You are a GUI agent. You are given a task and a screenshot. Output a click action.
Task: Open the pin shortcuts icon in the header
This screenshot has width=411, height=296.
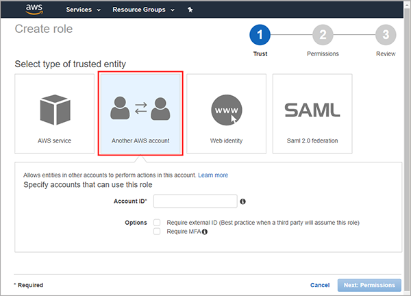tap(190, 10)
